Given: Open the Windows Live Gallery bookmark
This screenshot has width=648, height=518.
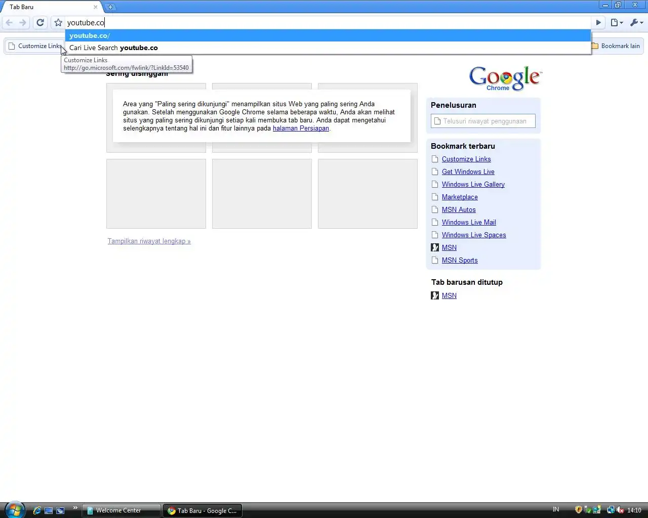Looking at the screenshot, I should 473,185.
